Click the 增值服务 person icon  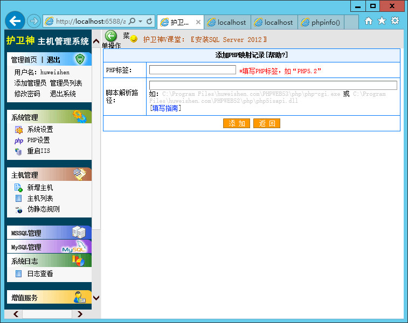click(x=80, y=297)
